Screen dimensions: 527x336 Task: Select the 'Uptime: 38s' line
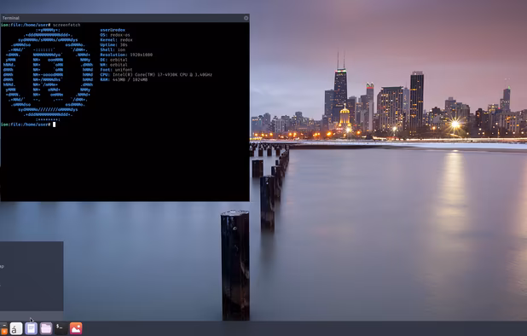113,44
